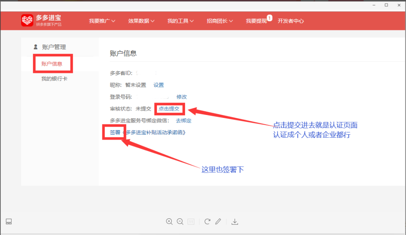
Task: Click 修改 link next to login number
Action: [x=181, y=97]
